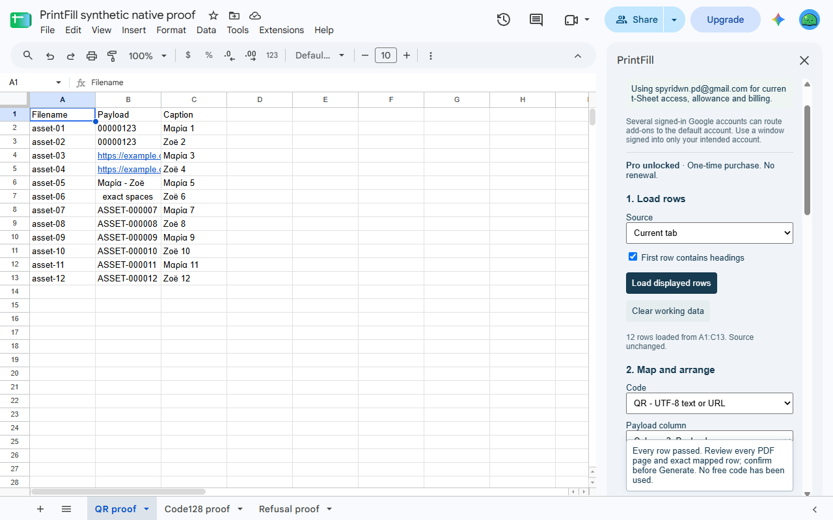Open the Data menu

pos(206,30)
